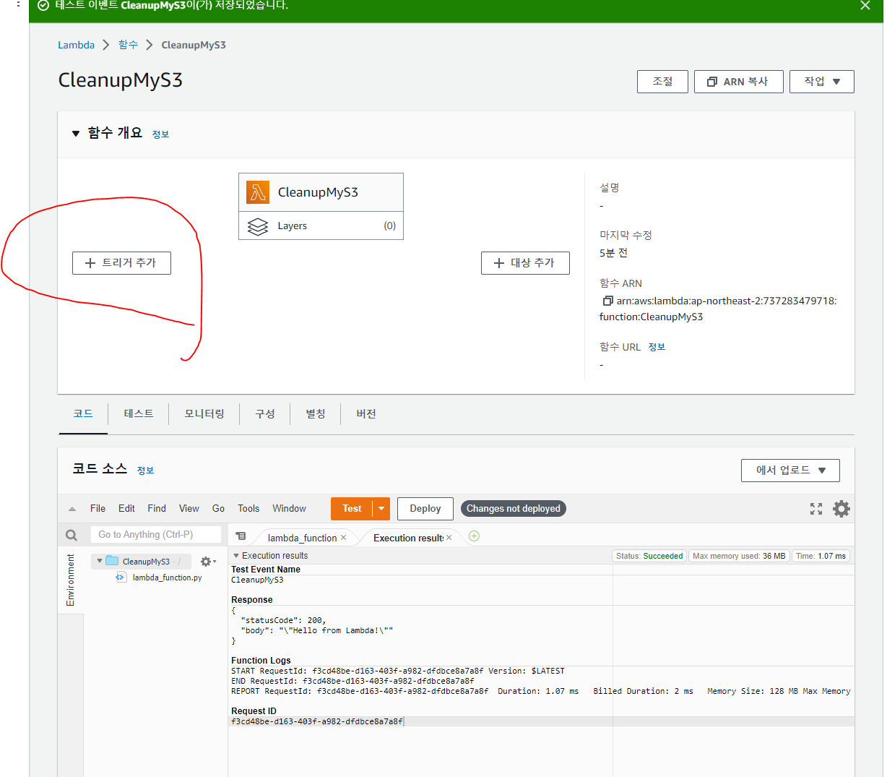Add new editor tab with plus icon

[x=474, y=536]
